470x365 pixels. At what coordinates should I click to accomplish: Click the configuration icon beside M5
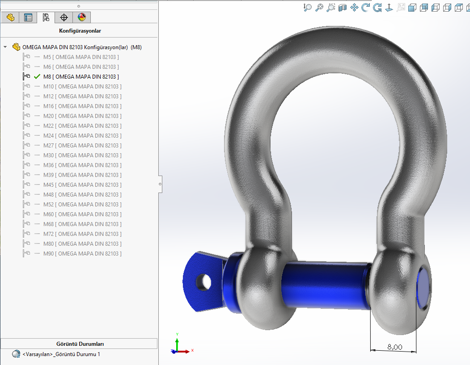pos(26,57)
